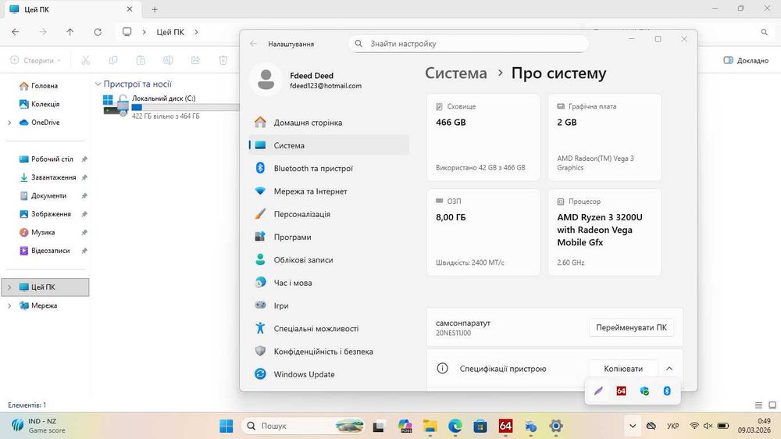Image resolution: width=781 pixels, height=439 pixels.
Task: Switch Explorer to large thumbnails view
Action: click(772, 405)
